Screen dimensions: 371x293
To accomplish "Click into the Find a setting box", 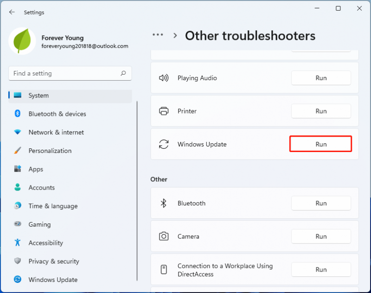I will coord(70,73).
